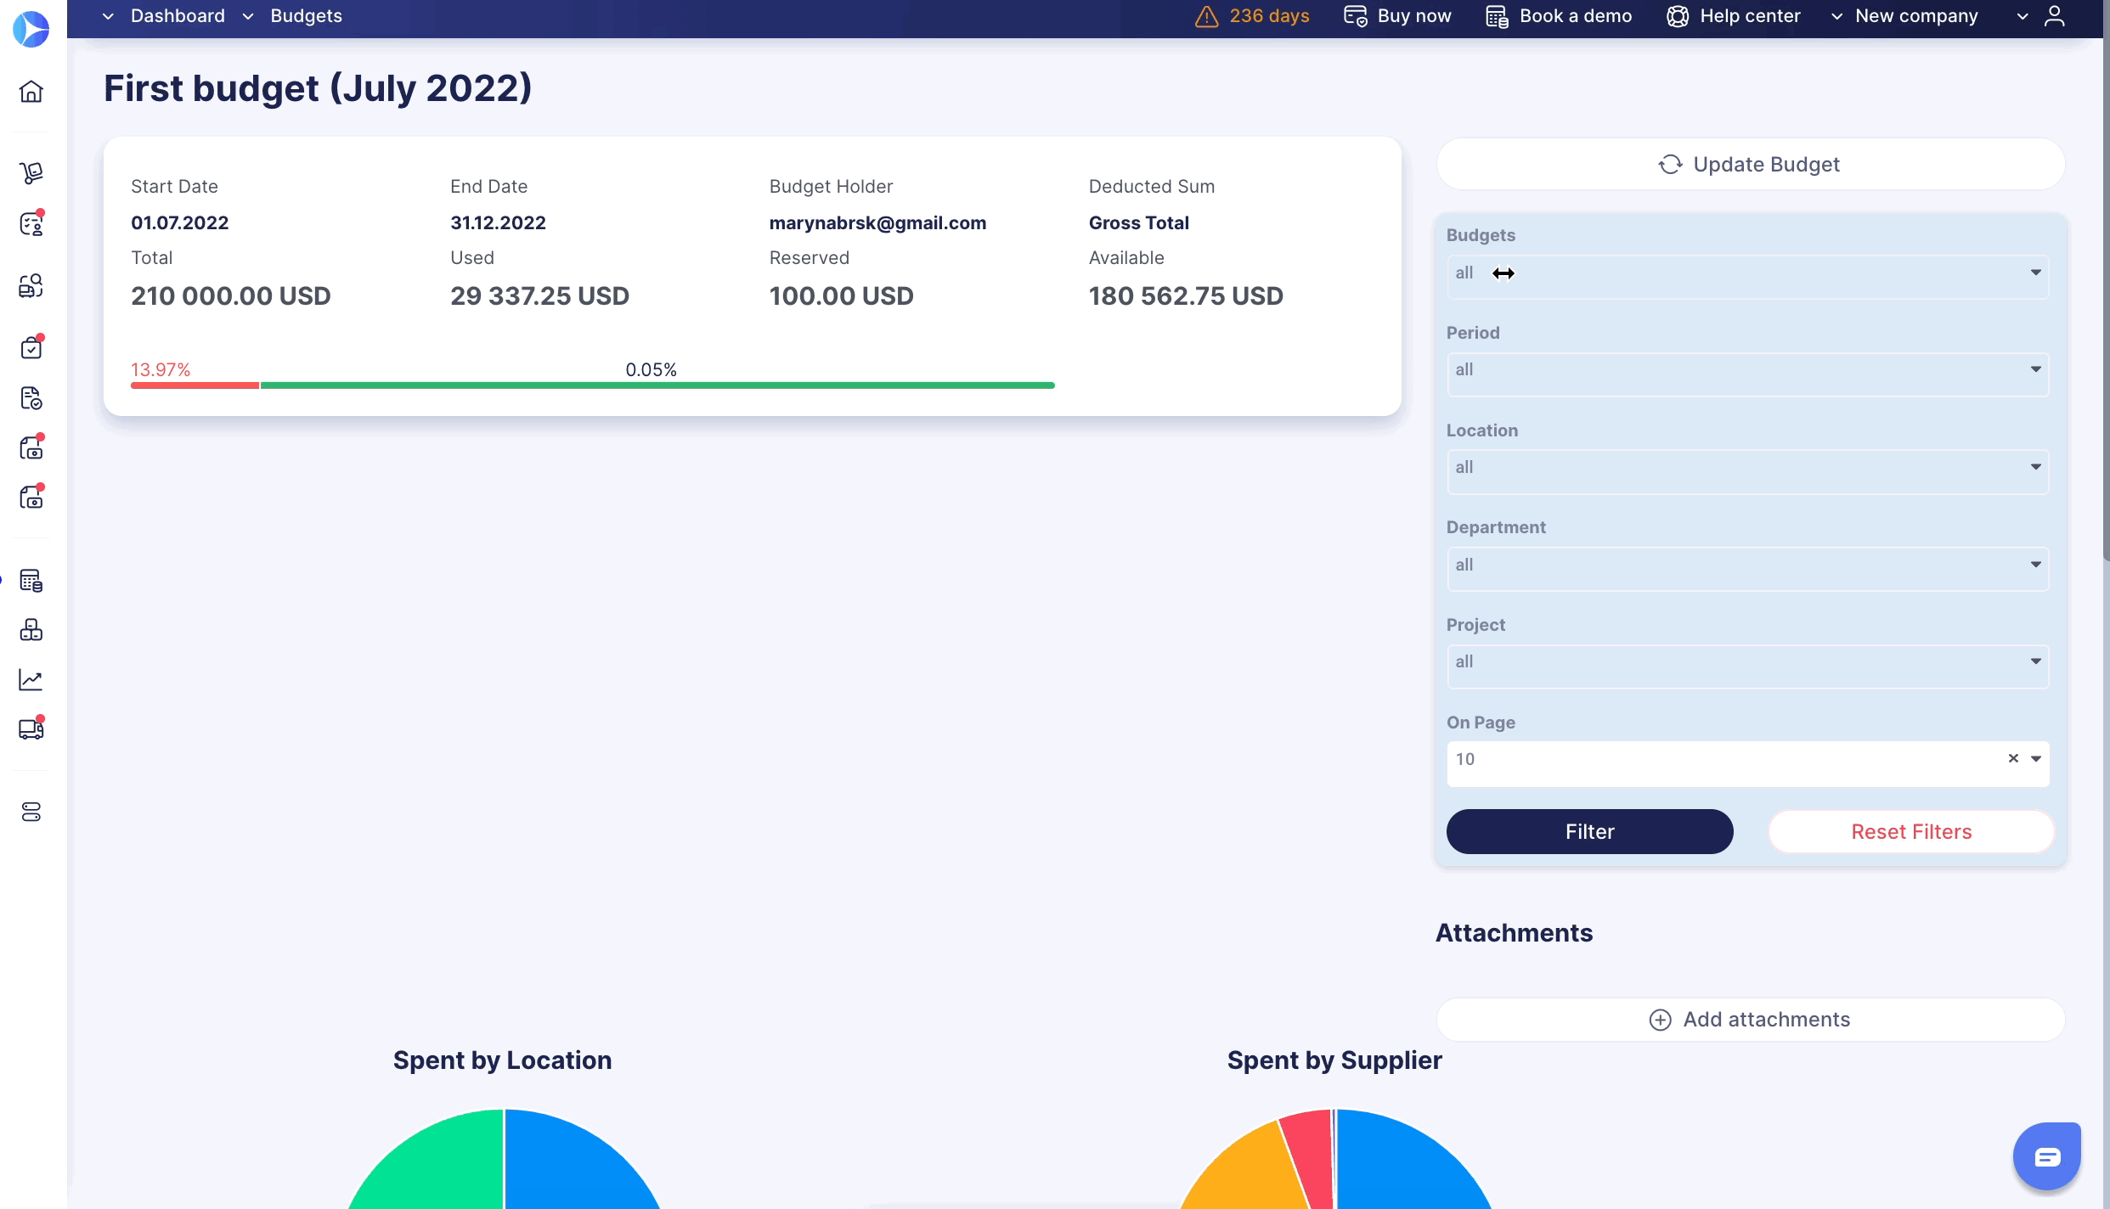2110x1209 pixels.
Task: Open the New company menu
Action: [1916, 16]
